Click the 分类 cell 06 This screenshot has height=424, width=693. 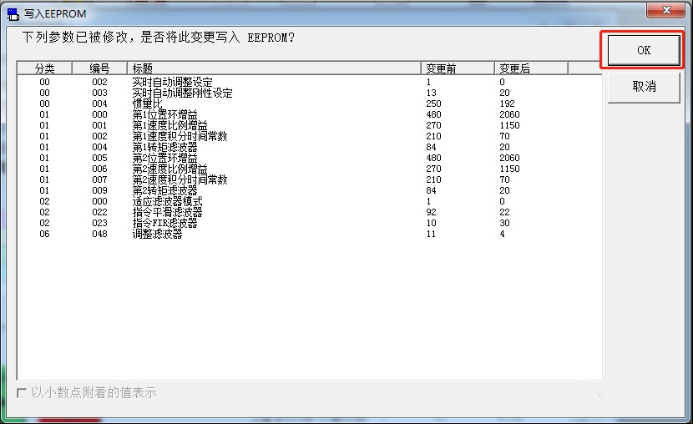44,234
